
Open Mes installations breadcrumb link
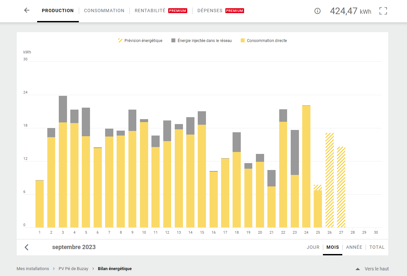pos(33,269)
